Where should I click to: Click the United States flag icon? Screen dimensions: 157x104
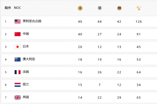(x=18, y=21)
